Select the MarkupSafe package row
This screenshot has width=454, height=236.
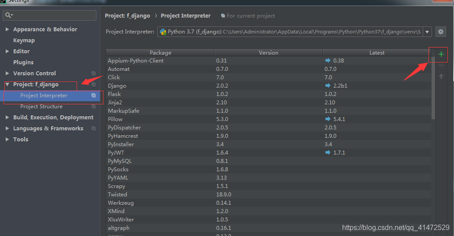pos(269,111)
